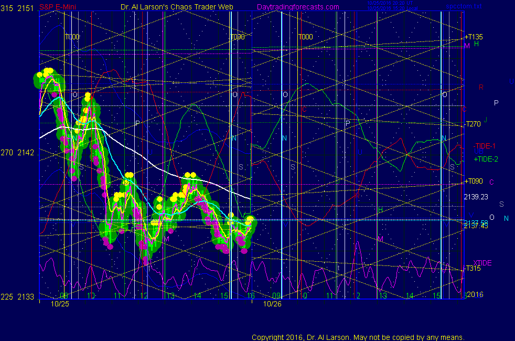Click the red 'R' planet letter in right margin

(481, 87)
